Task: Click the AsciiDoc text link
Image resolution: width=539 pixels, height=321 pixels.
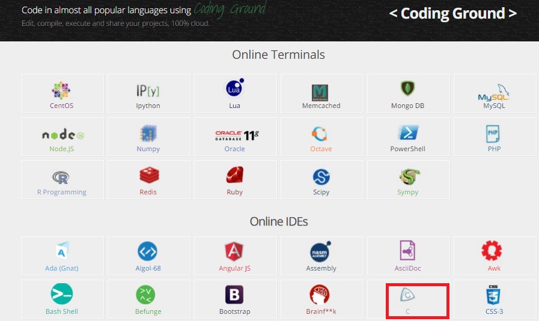Action: (x=407, y=268)
